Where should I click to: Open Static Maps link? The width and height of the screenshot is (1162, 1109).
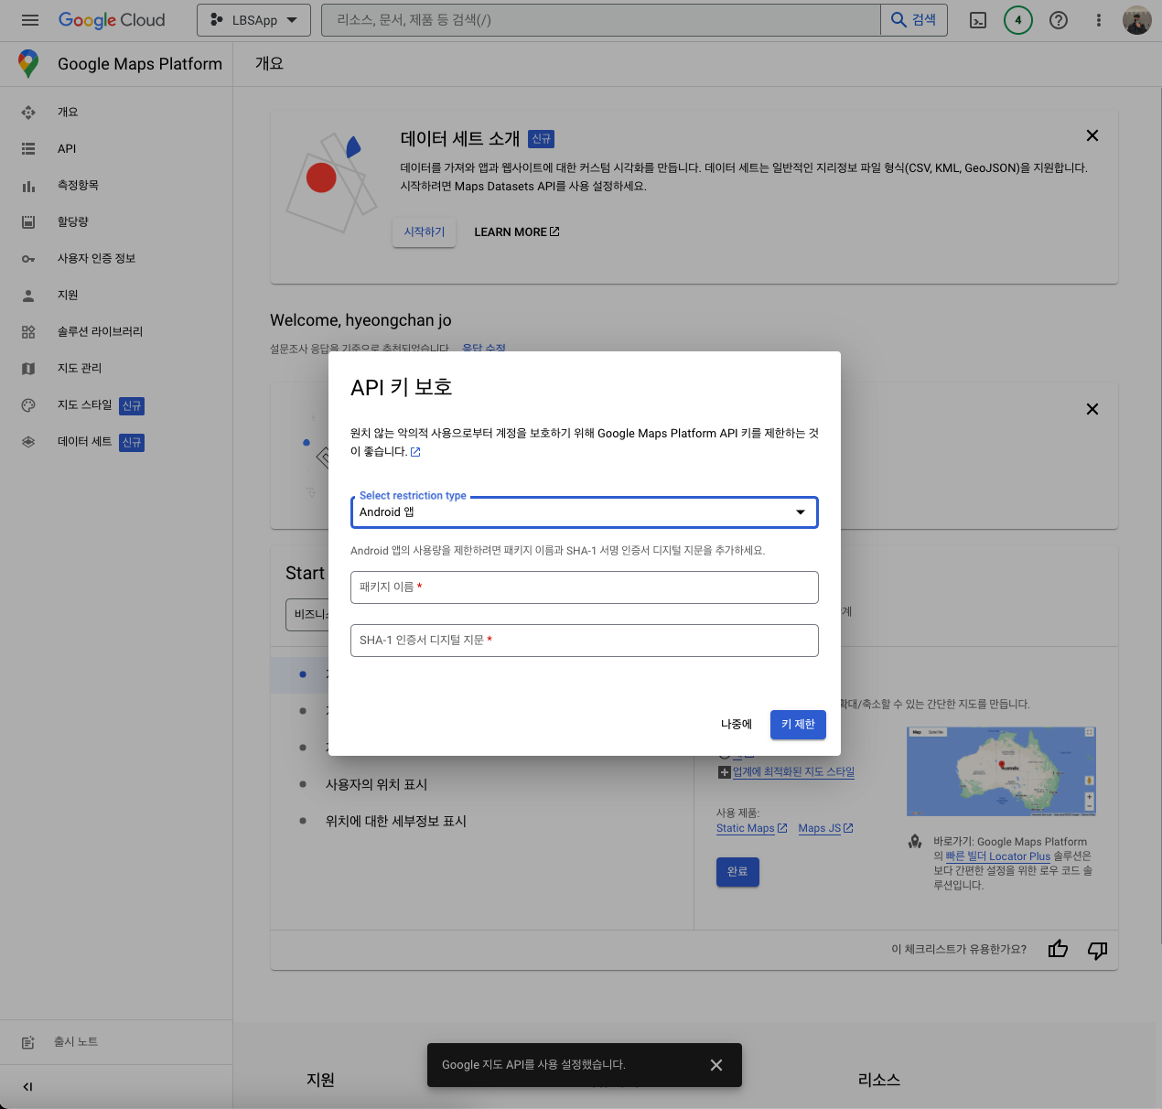[751, 828]
